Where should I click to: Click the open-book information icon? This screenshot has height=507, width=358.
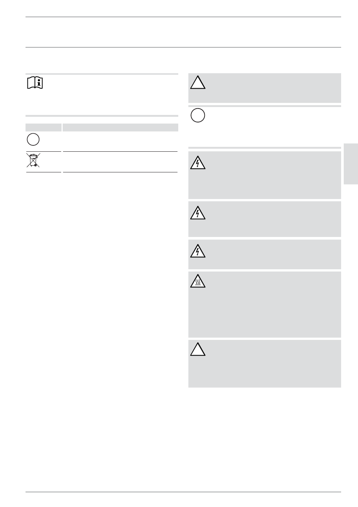(x=35, y=83)
